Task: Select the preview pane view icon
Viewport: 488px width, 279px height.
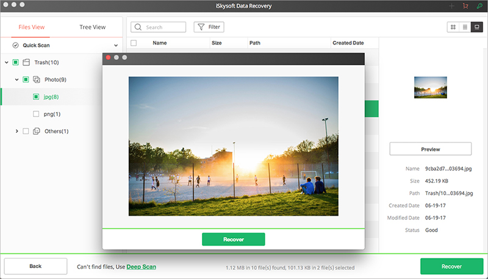Action: click(477, 27)
